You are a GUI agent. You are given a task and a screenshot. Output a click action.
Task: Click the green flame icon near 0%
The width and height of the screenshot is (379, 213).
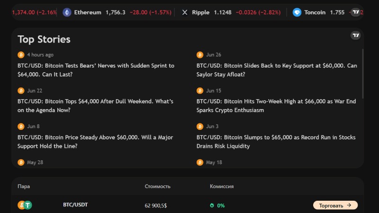click(x=212, y=205)
